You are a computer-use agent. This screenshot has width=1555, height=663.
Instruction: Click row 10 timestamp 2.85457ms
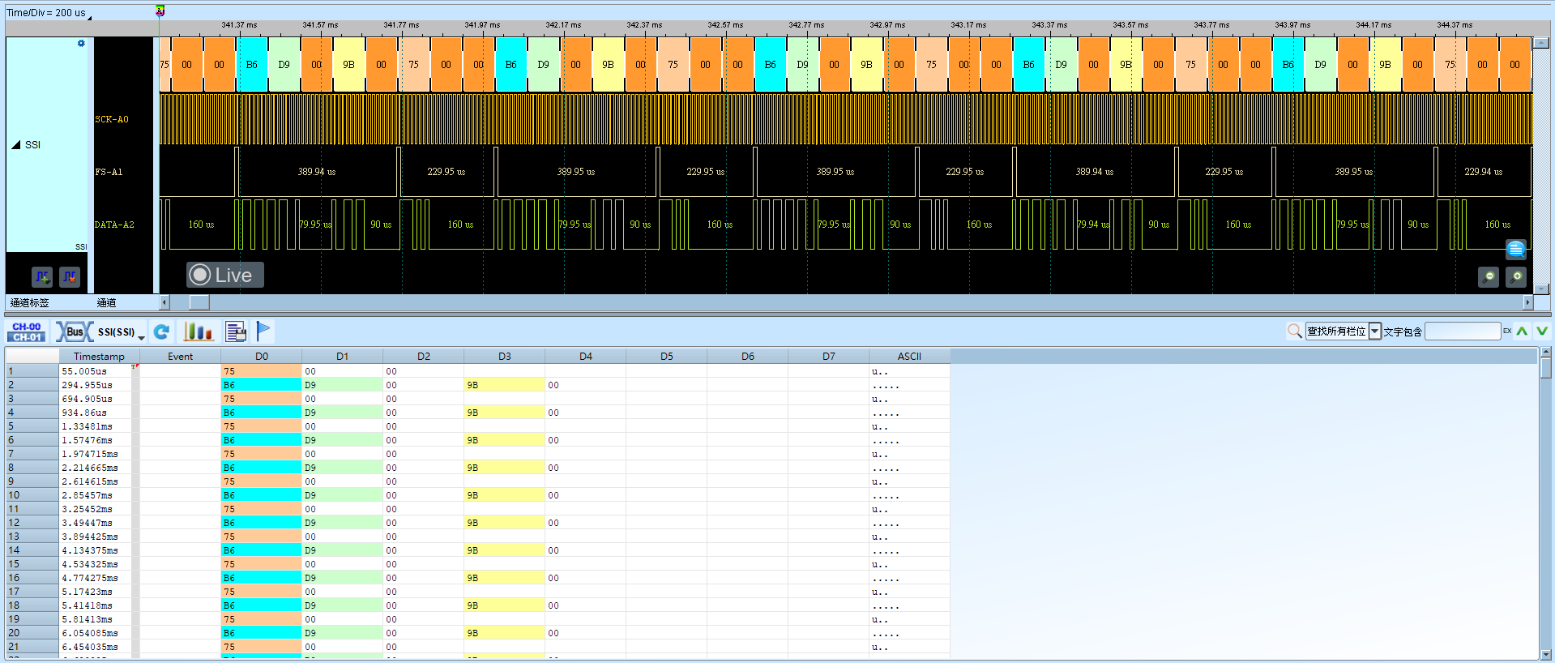(x=87, y=495)
